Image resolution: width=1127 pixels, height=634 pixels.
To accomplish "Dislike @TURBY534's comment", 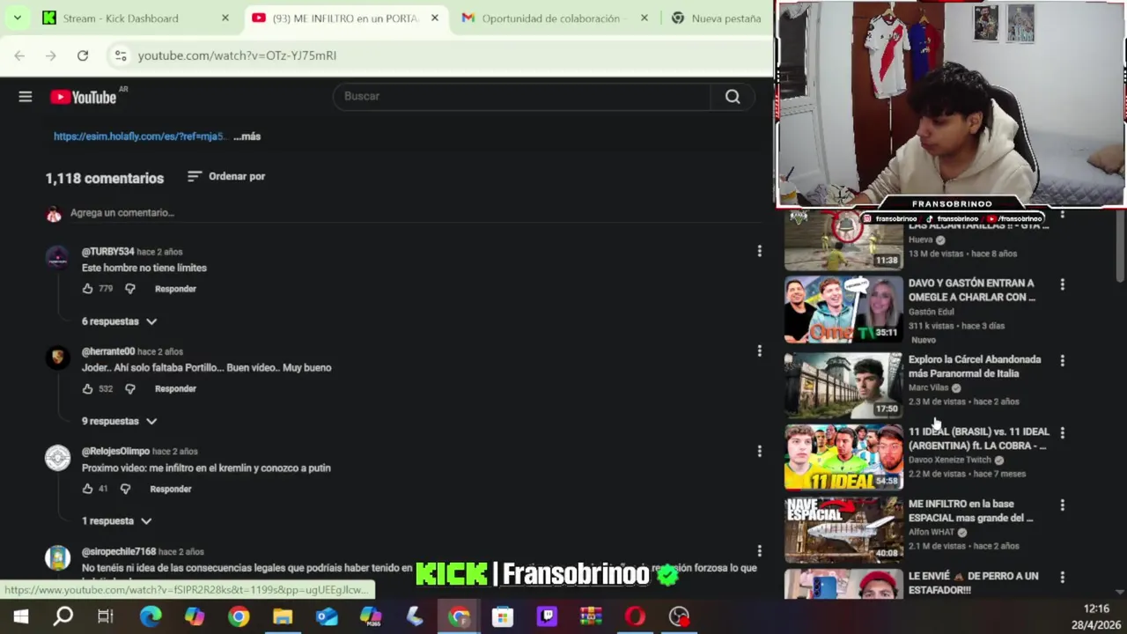I will click(x=130, y=289).
